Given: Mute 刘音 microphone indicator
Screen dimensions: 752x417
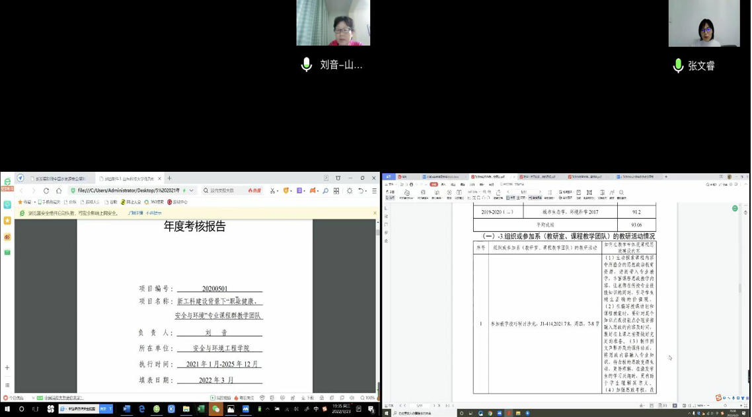Looking at the screenshot, I should (307, 65).
